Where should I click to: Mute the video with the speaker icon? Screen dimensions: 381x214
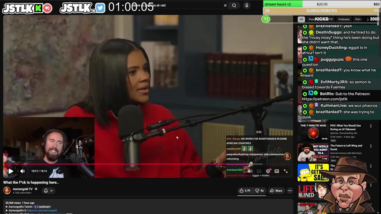(22, 171)
